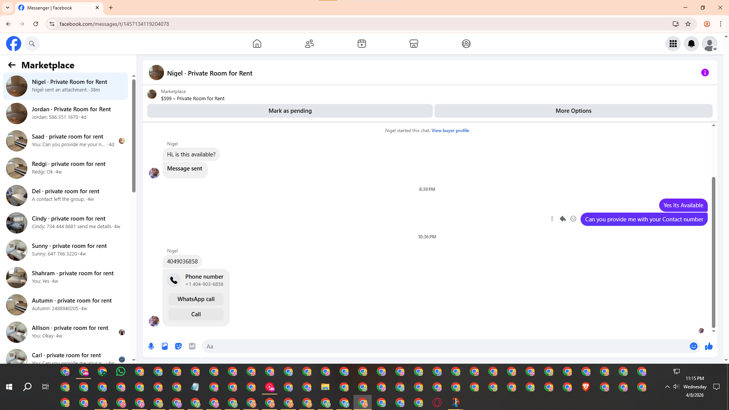729x410 pixels.
Task: Click the WhatsApp call button
Action: click(x=196, y=299)
